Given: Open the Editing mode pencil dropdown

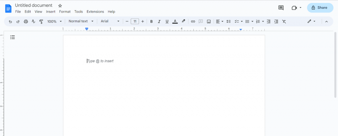Looking at the screenshot, I should point(311,21).
